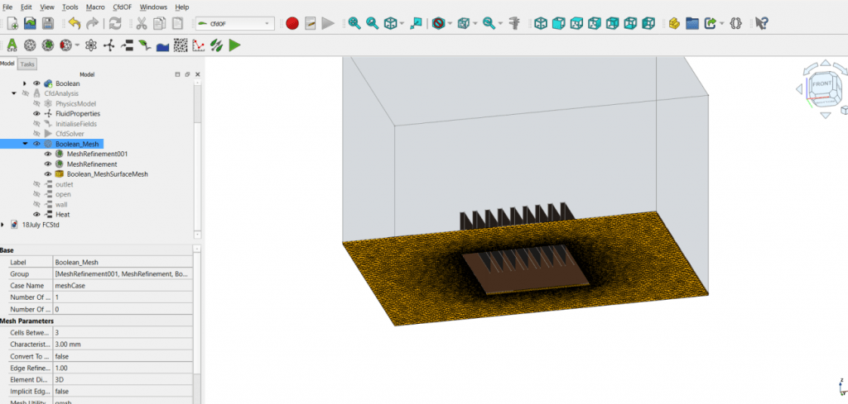
Task: Collapse the Boolean_Mesh tree node
Action: click(x=25, y=144)
